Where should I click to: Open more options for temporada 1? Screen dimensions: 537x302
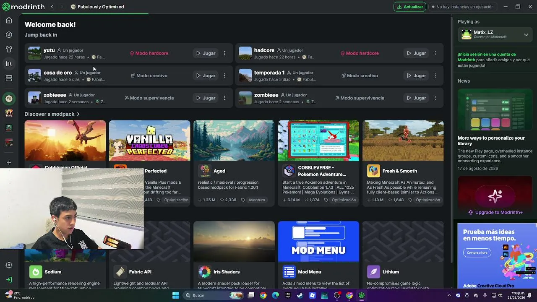(435, 75)
